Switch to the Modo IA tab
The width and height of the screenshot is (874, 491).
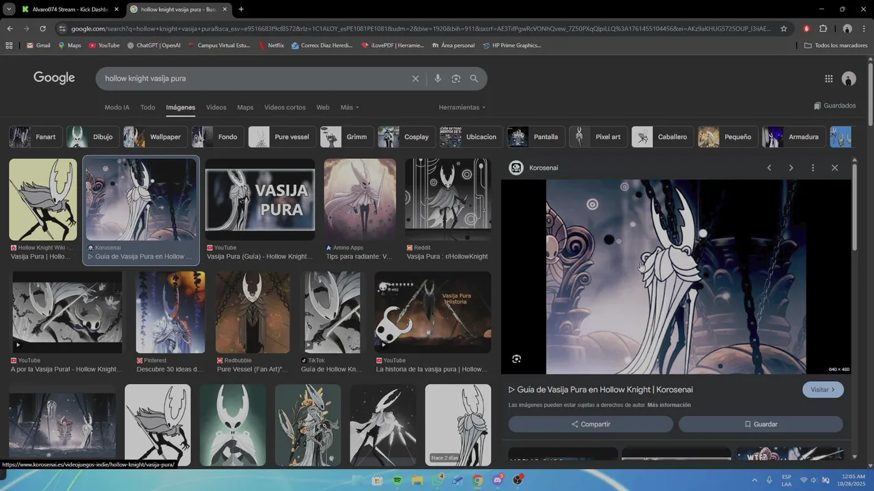(117, 108)
